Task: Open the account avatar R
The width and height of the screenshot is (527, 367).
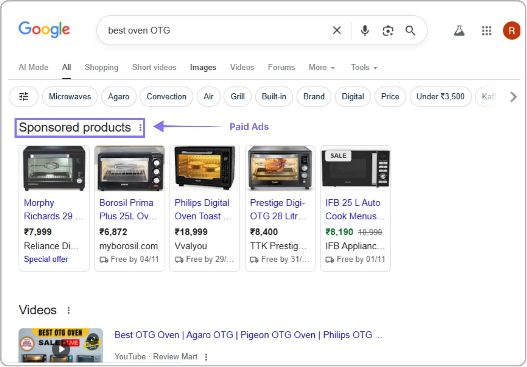Action: [x=512, y=31]
